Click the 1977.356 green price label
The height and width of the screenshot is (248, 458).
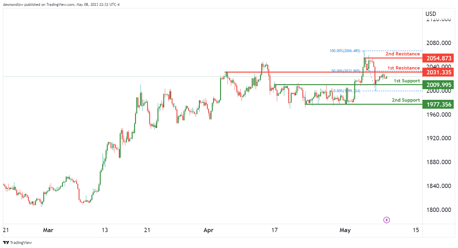[438, 104]
